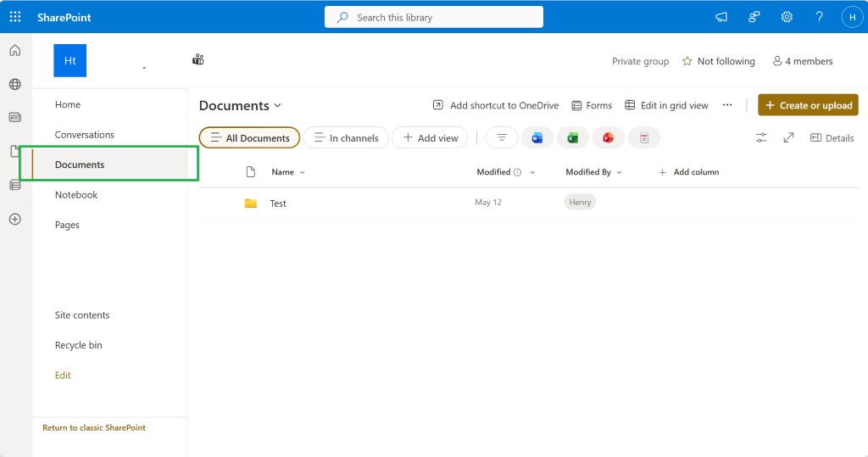Click the Modified column info icon
This screenshot has height=457, width=868.
pos(517,172)
